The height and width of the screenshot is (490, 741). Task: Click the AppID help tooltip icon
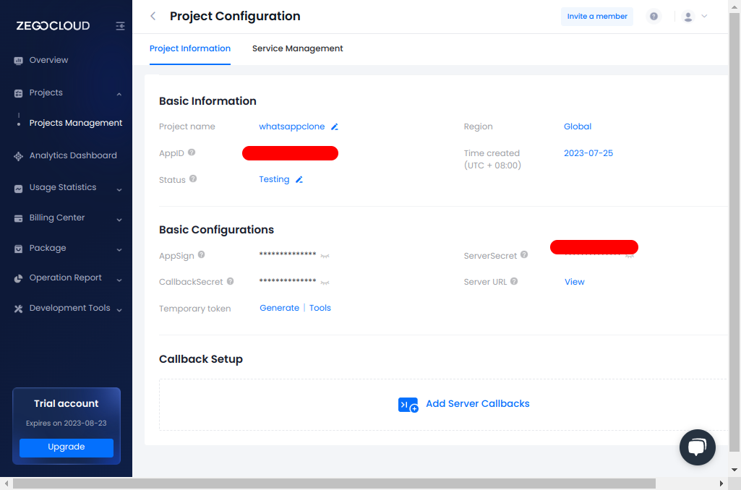(192, 153)
